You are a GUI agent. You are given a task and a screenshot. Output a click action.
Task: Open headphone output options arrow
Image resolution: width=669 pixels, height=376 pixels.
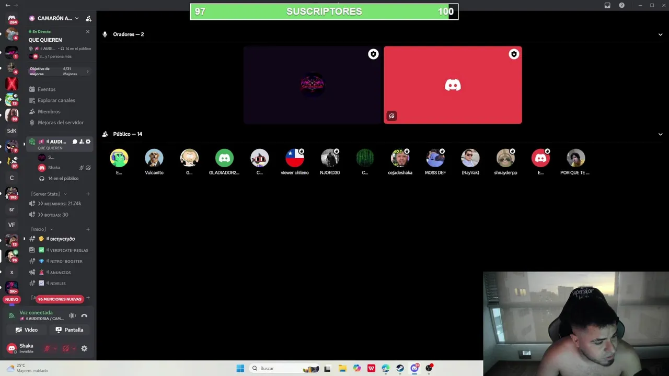[x=74, y=348]
